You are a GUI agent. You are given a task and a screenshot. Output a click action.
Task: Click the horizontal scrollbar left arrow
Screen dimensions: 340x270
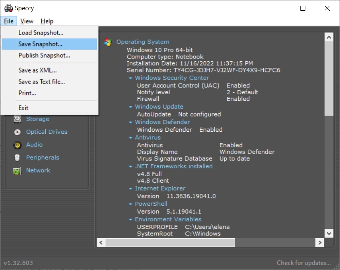pos(101,242)
